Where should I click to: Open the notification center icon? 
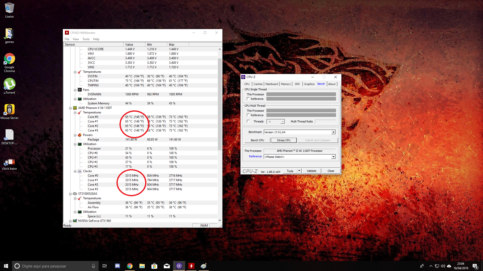pos(475,266)
